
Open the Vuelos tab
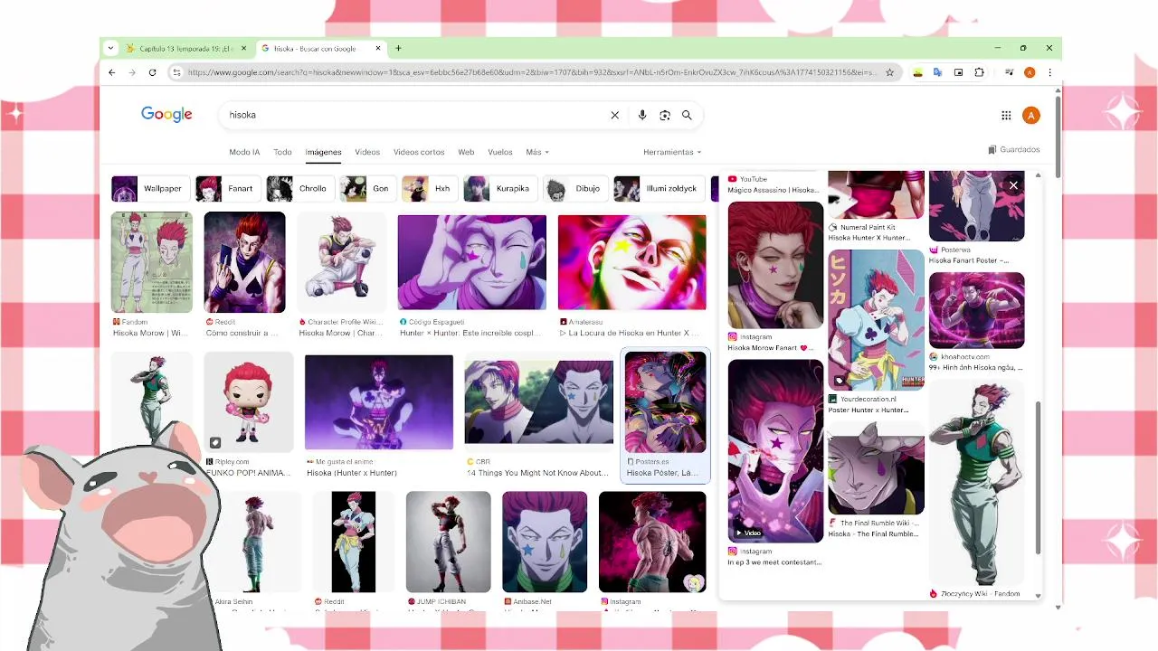[x=500, y=152]
